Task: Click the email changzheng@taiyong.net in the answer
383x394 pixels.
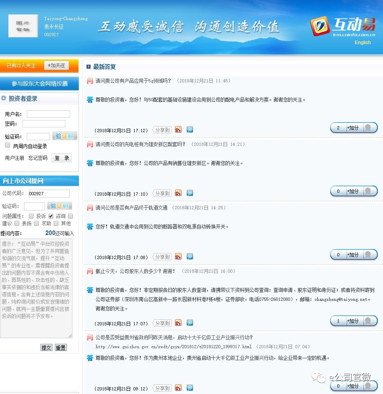Action: click(341, 299)
